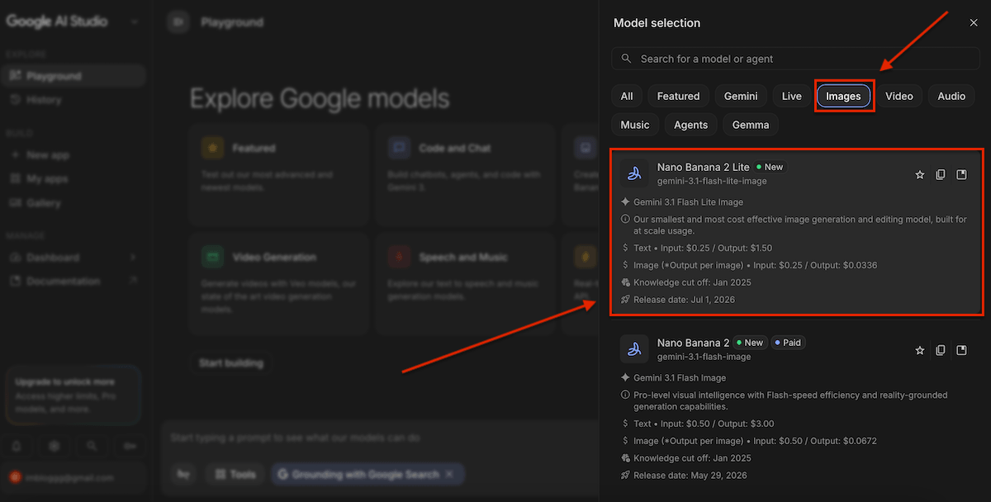Click the Nano Banana 2 Paid banana logo
Screen dimensions: 991x502
point(634,349)
